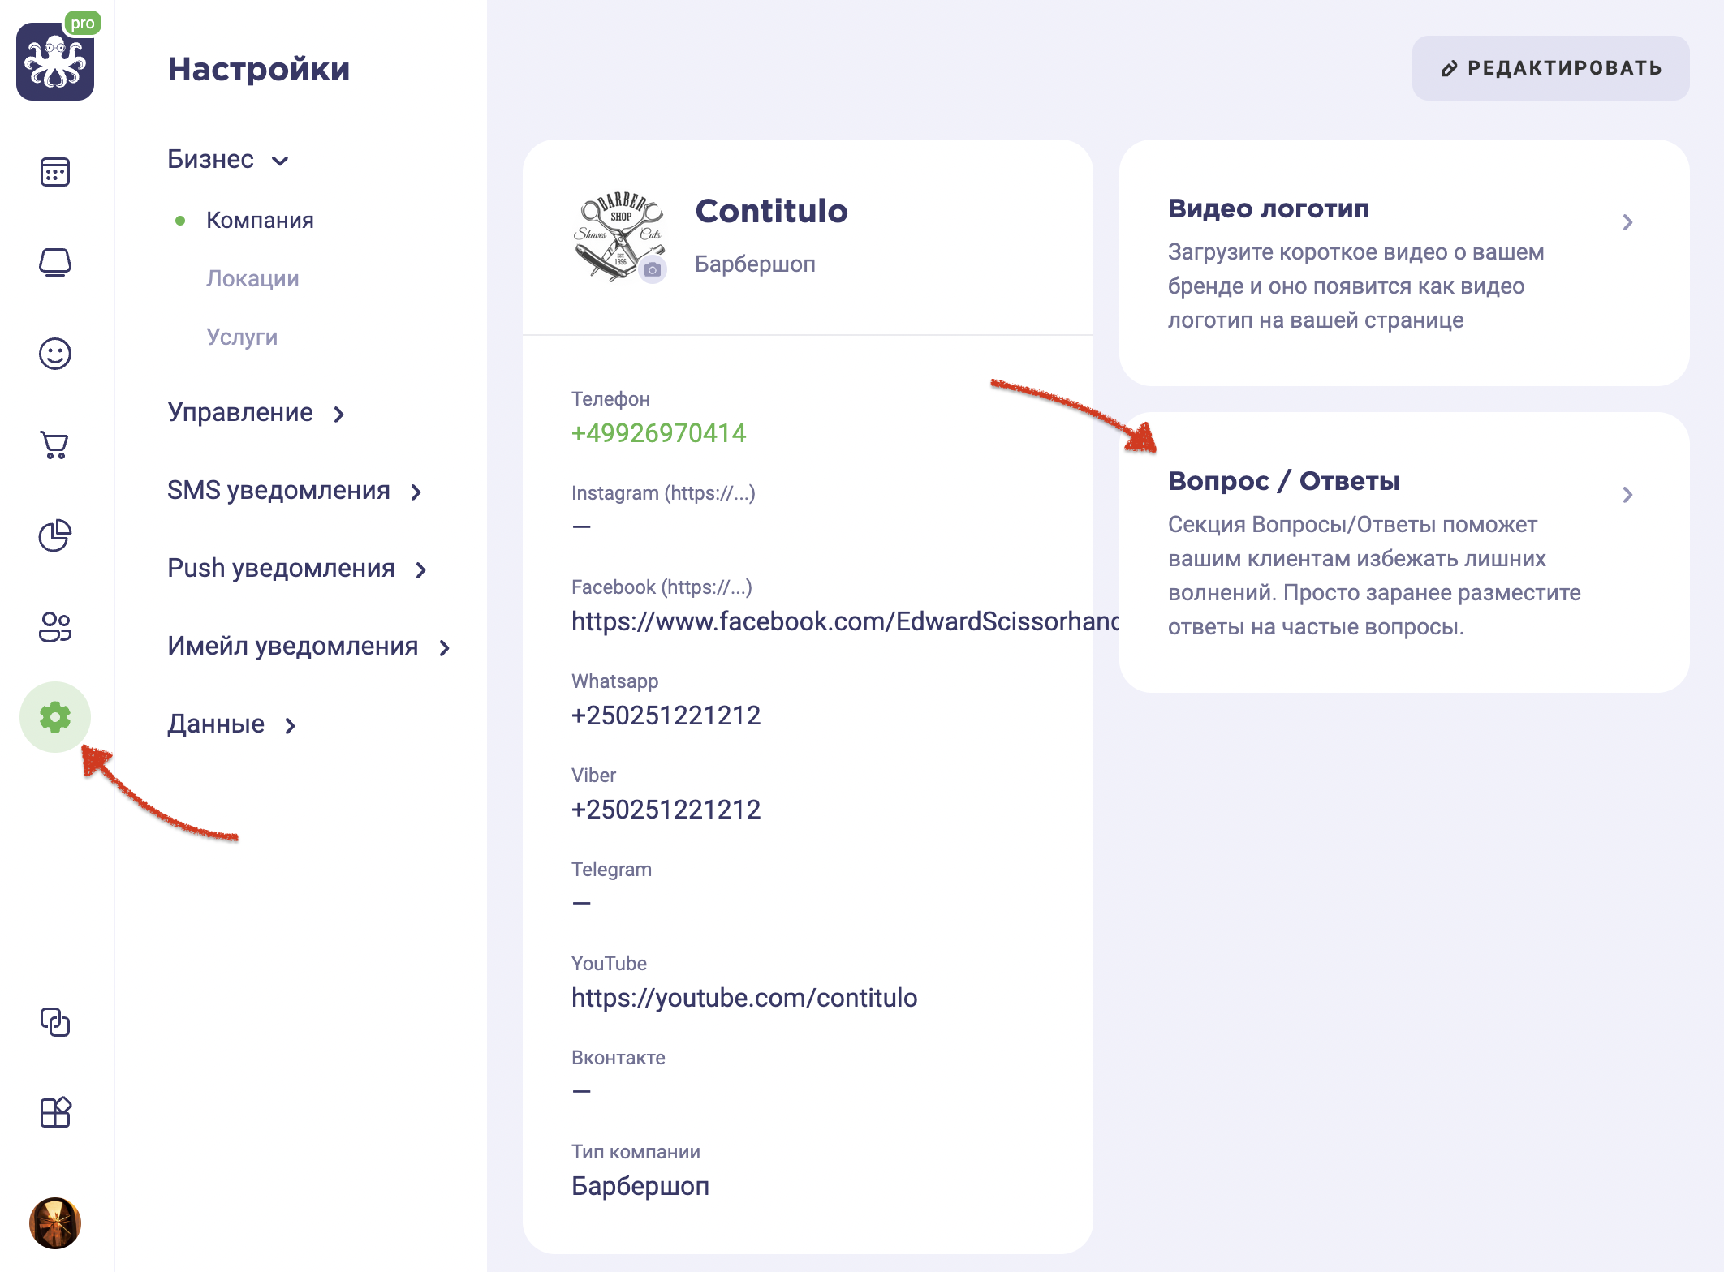Click the user avatar at bottom

coord(55,1223)
